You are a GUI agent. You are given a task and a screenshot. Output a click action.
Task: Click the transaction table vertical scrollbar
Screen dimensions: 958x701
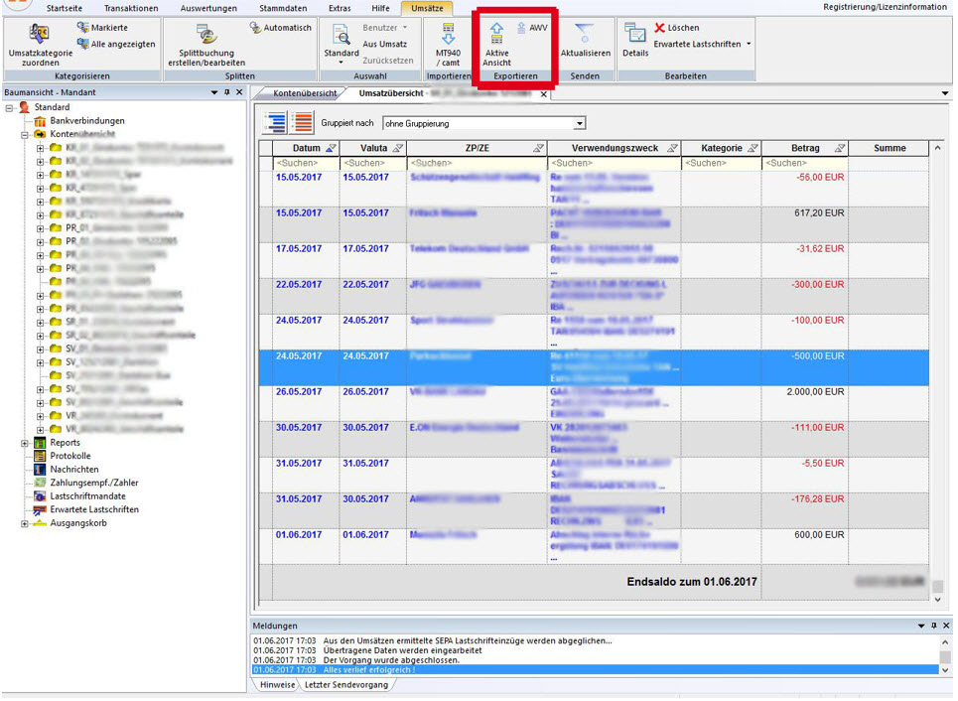click(938, 373)
